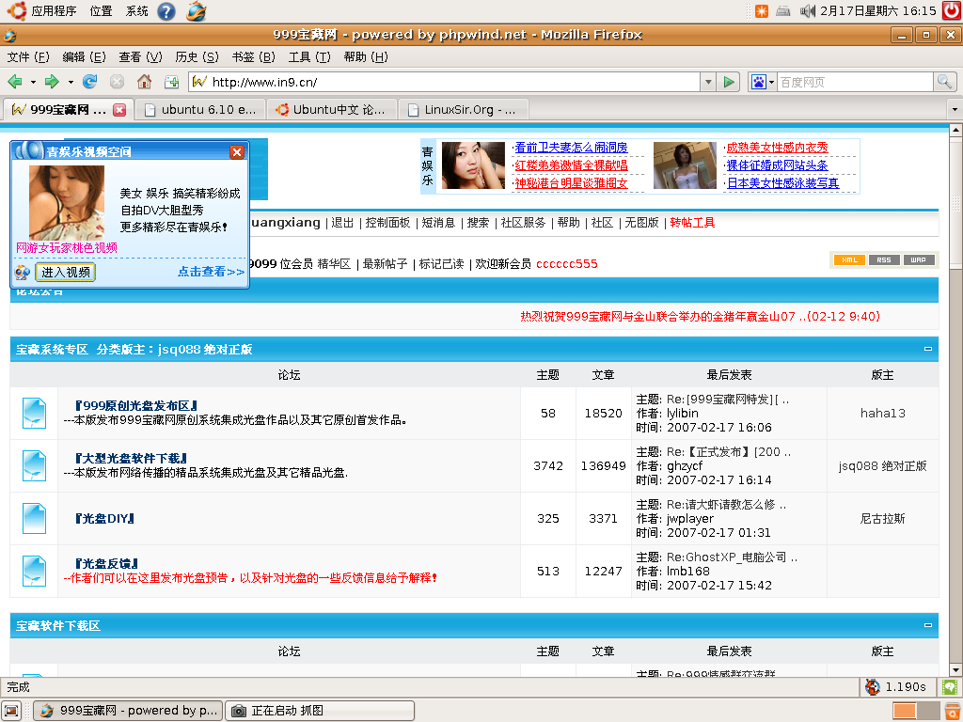This screenshot has width=963, height=722.
Task: Click the printer icon in system tray
Action: 783,11
